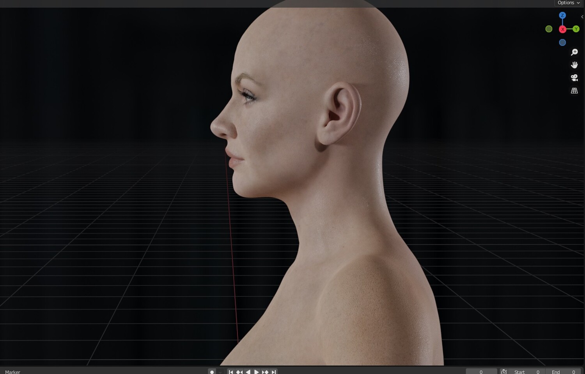Click the hand pan view icon
This screenshot has width=585, height=374.
coord(574,65)
